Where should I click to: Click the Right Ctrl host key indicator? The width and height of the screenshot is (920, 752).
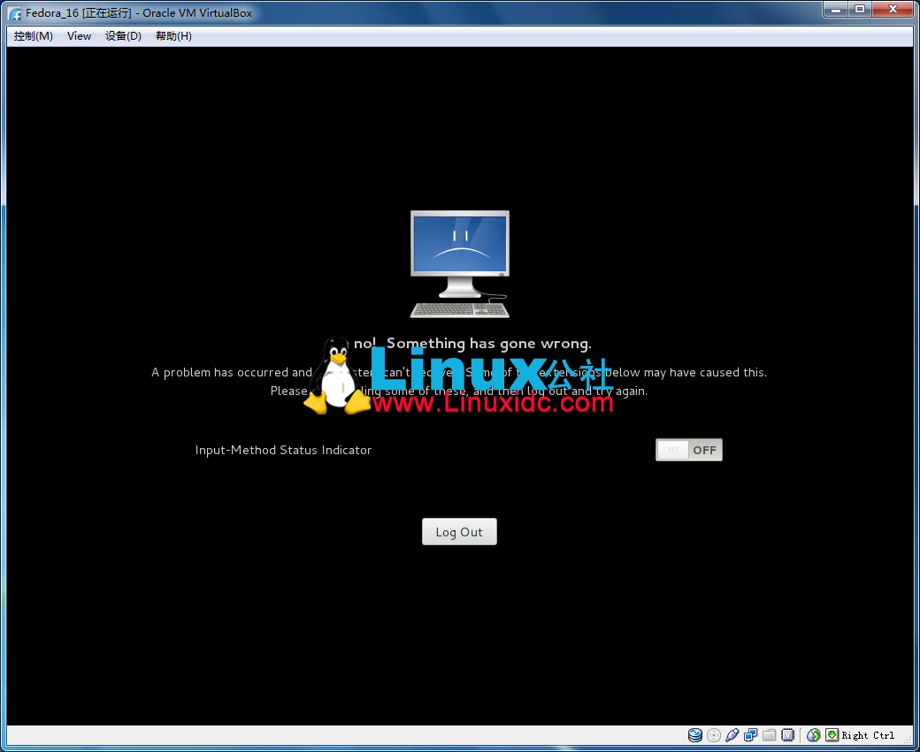click(868, 734)
